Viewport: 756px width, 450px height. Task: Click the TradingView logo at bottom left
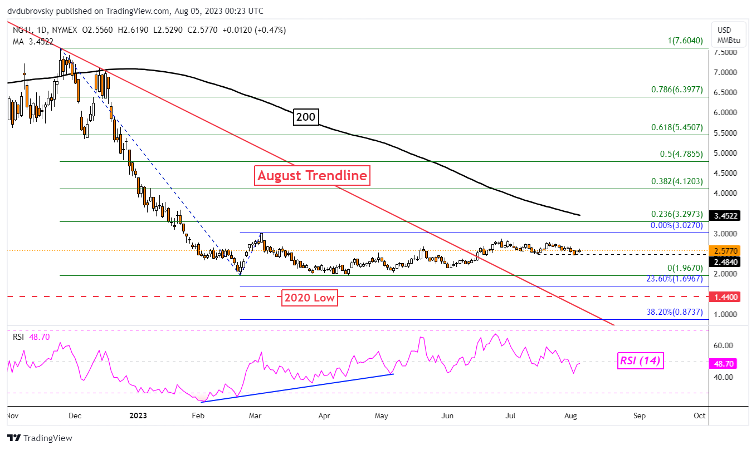40,438
